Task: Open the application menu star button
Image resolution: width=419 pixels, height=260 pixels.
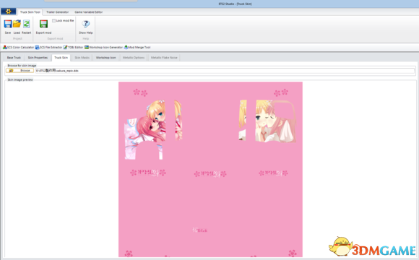Action: tap(8, 12)
